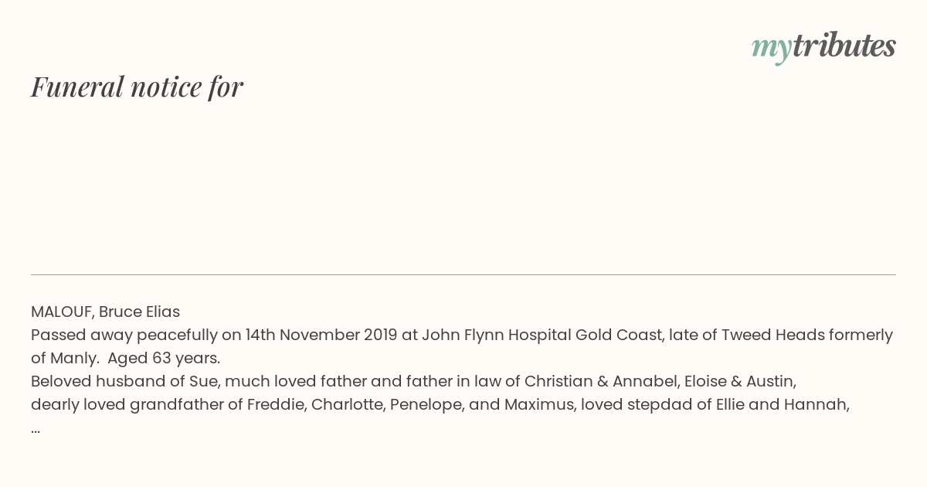Click the truncated text ellipsis
The width and height of the screenshot is (927, 487).
pos(36,429)
